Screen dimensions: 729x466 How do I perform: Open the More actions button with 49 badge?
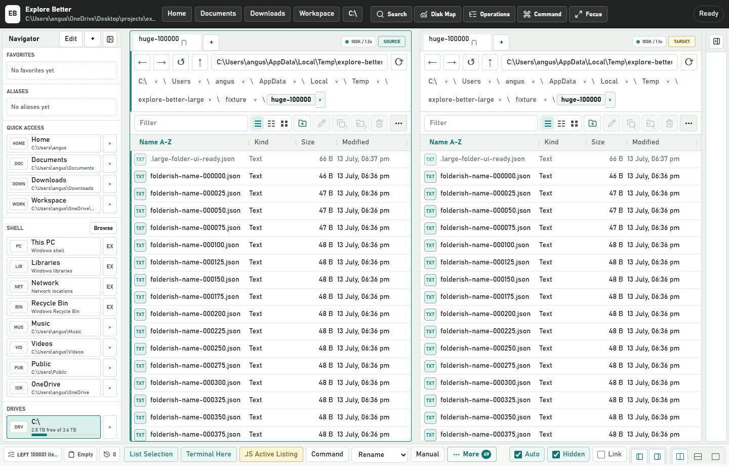coord(472,454)
